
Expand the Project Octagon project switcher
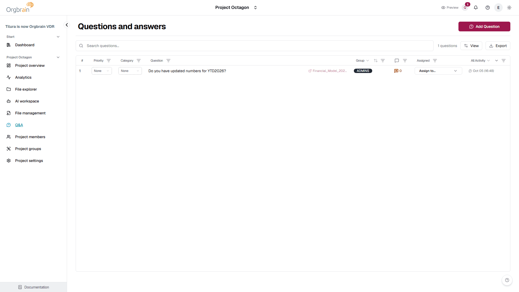point(236,8)
